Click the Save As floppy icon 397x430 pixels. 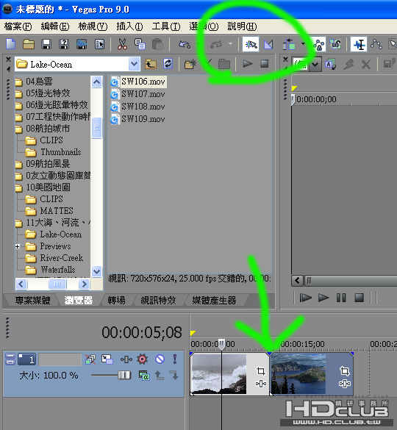64,44
